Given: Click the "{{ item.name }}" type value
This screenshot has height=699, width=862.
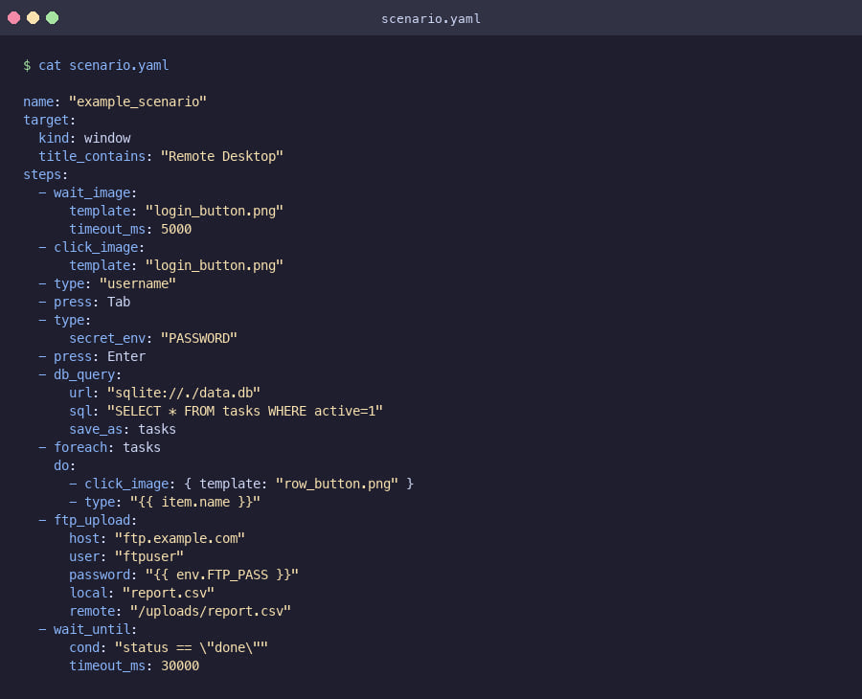Looking at the screenshot, I should pyautogui.click(x=195, y=502).
